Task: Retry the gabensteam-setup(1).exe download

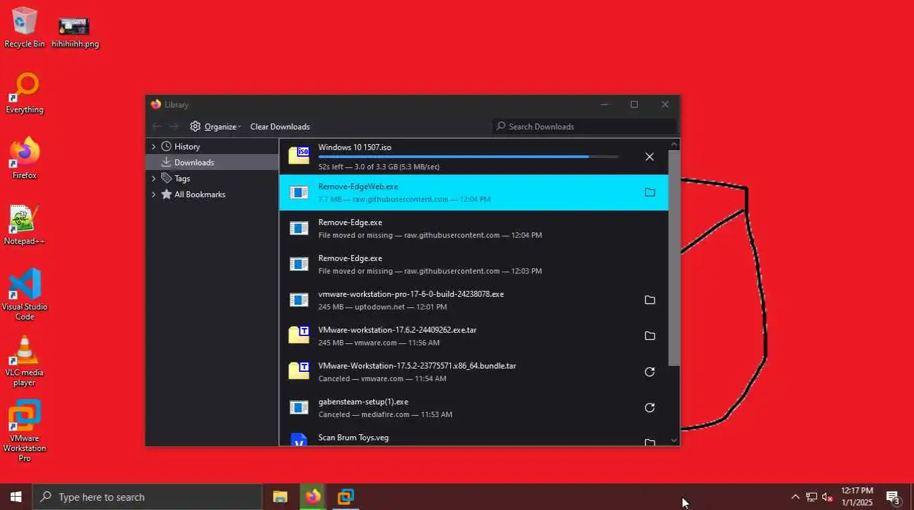Action: click(650, 408)
